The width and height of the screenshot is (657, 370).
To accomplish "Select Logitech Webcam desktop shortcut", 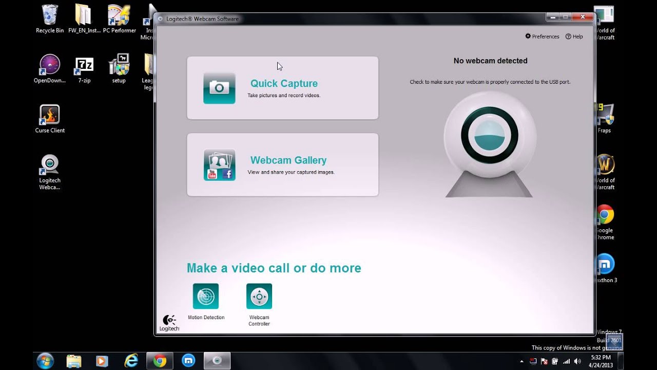I will pos(50,172).
